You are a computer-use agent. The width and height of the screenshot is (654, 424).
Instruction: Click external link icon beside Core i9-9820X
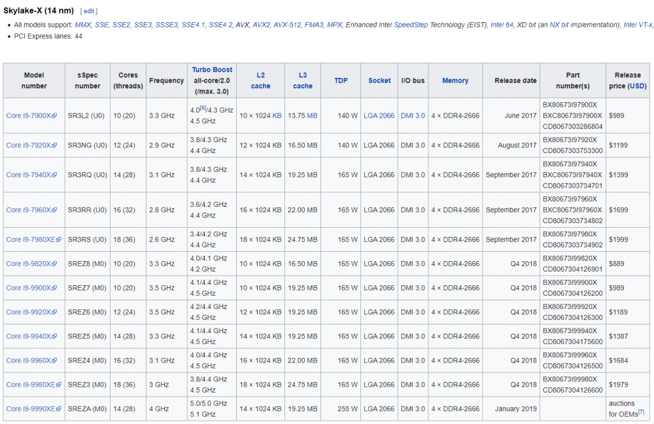tap(54, 264)
